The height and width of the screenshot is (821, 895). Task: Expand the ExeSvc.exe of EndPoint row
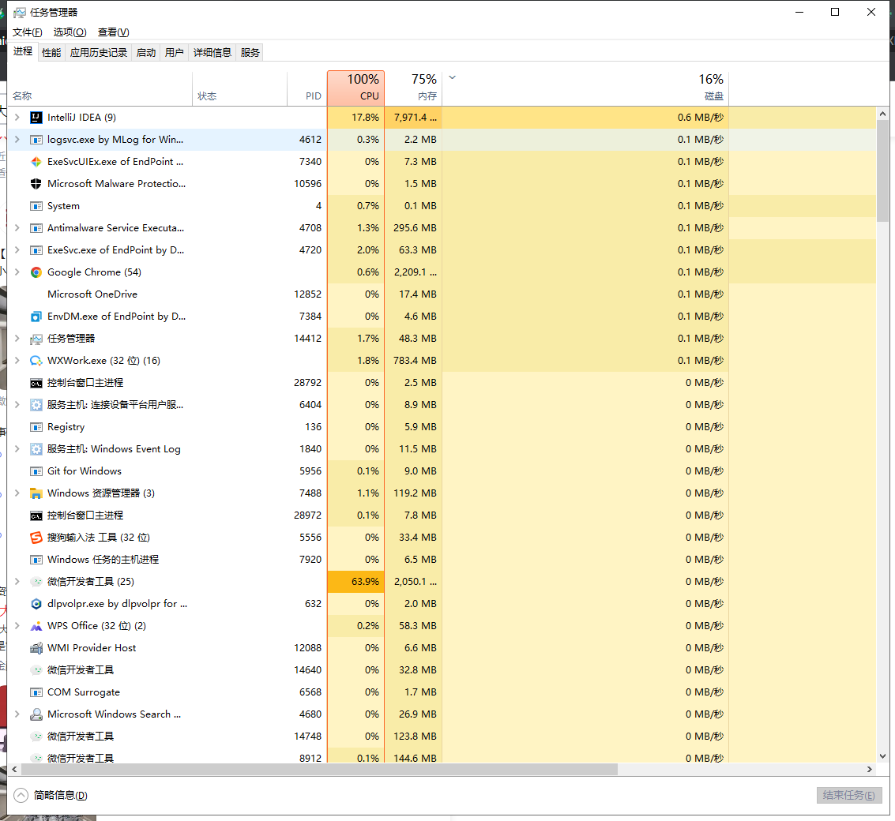pos(17,250)
